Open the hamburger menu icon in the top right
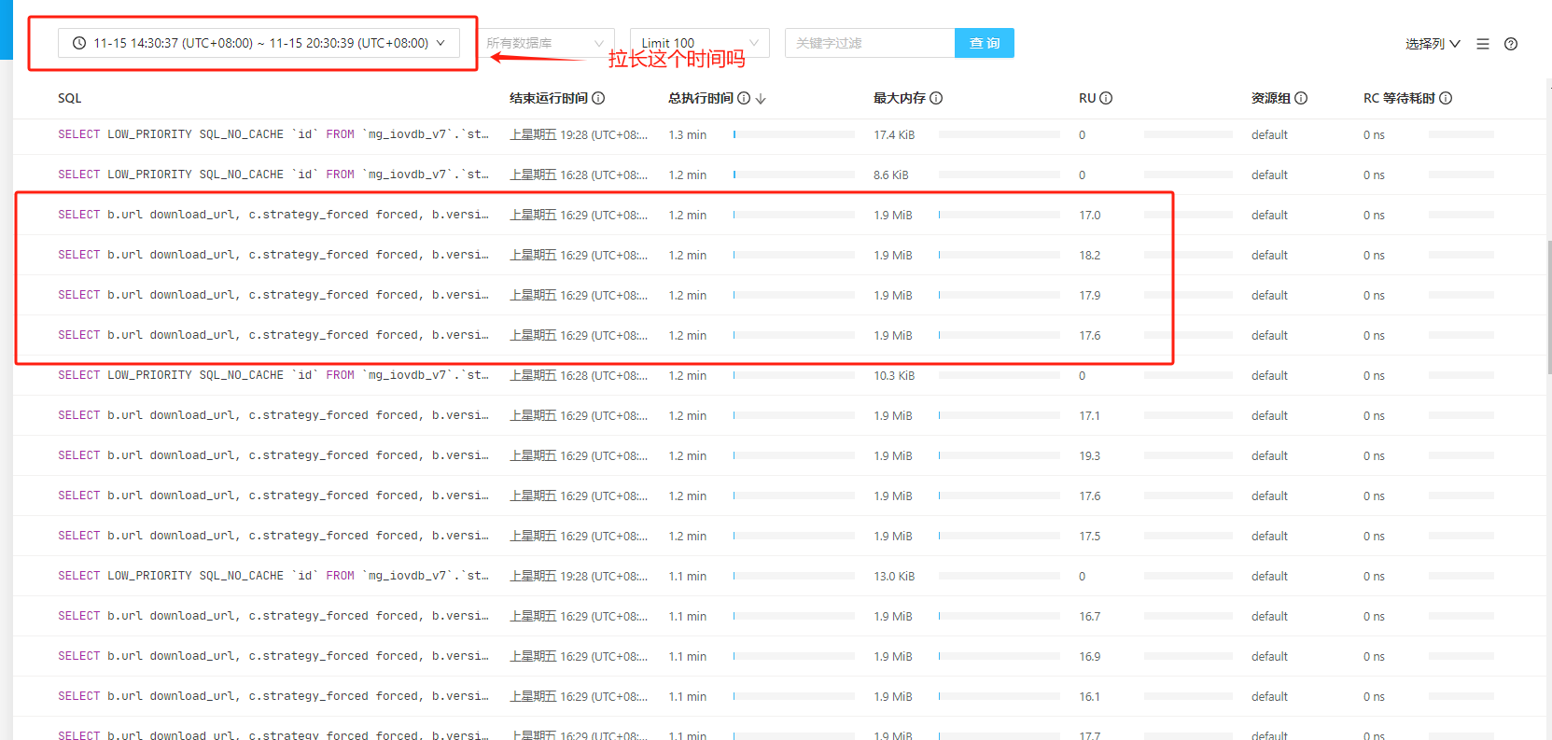This screenshot has width=1552, height=740. [x=1483, y=44]
